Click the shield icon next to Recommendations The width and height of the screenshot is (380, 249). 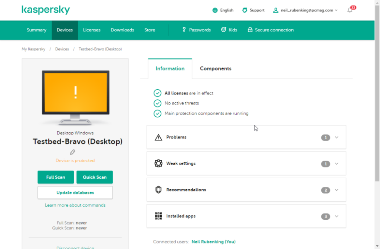tap(158, 190)
